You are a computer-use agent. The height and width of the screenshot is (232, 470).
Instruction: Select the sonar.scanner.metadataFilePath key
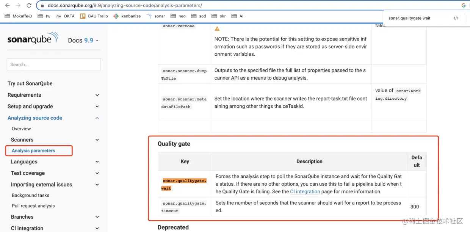185,103
